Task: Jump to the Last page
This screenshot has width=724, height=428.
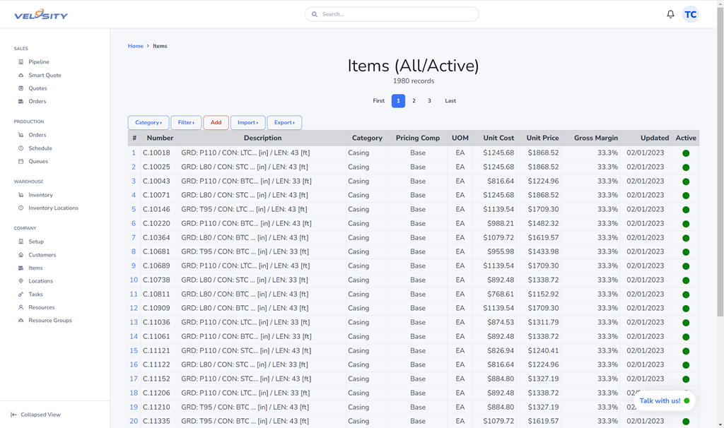Action: click(450, 101)
